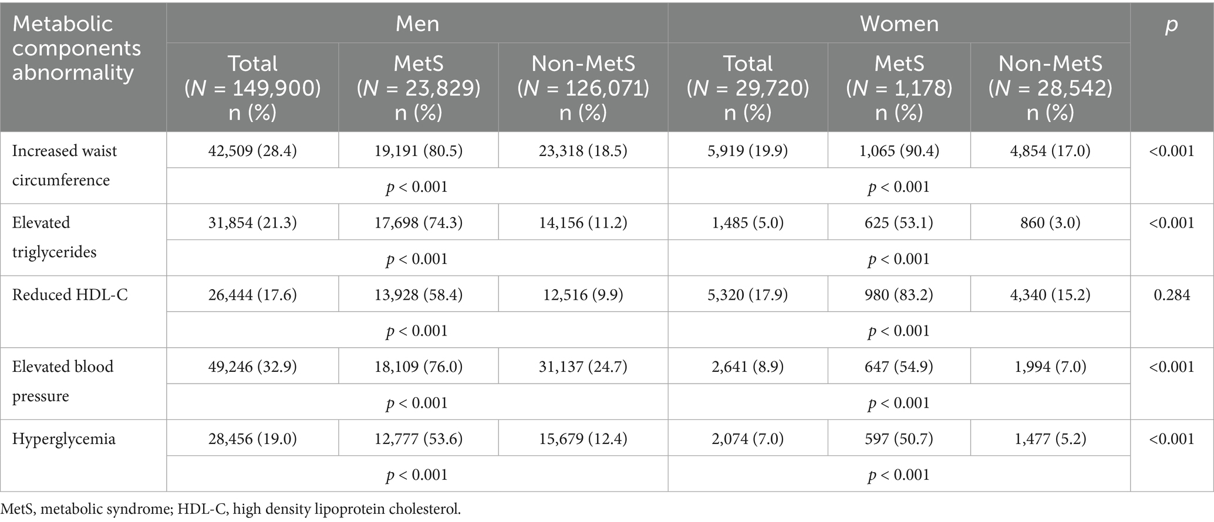1214x522 pixels.
Task: Click the Hyperglycemia row label
Action: pos(63,439)
